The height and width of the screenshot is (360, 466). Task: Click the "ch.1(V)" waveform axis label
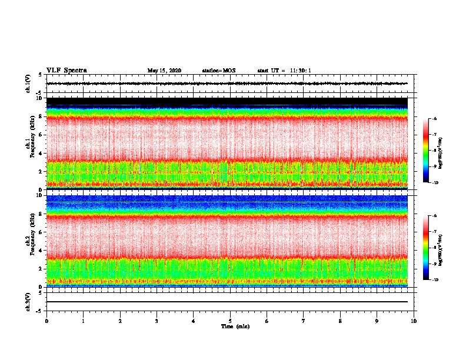pyautogui.click(x=28, y=84)
